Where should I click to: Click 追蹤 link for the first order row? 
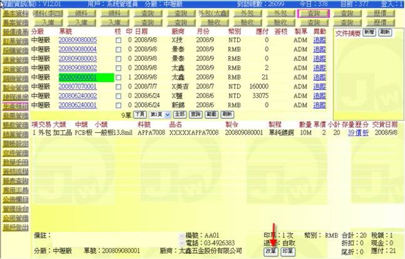[x=319, y=40]
